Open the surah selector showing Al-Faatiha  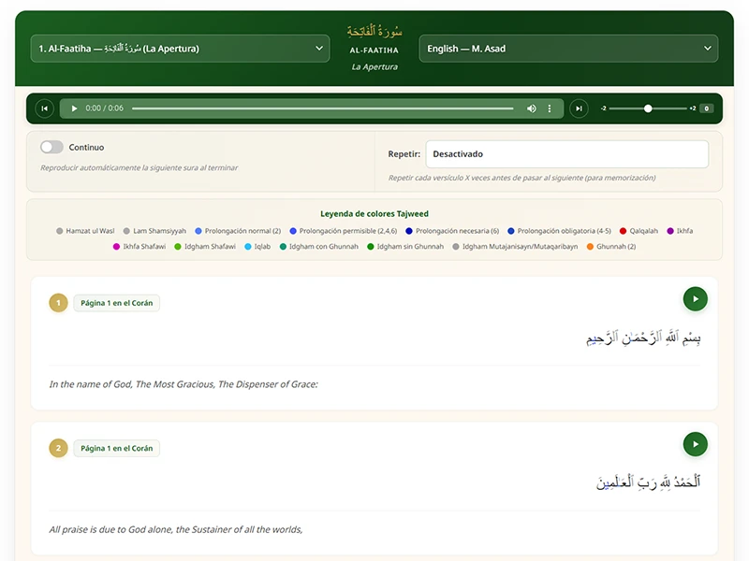coord(180,49)
